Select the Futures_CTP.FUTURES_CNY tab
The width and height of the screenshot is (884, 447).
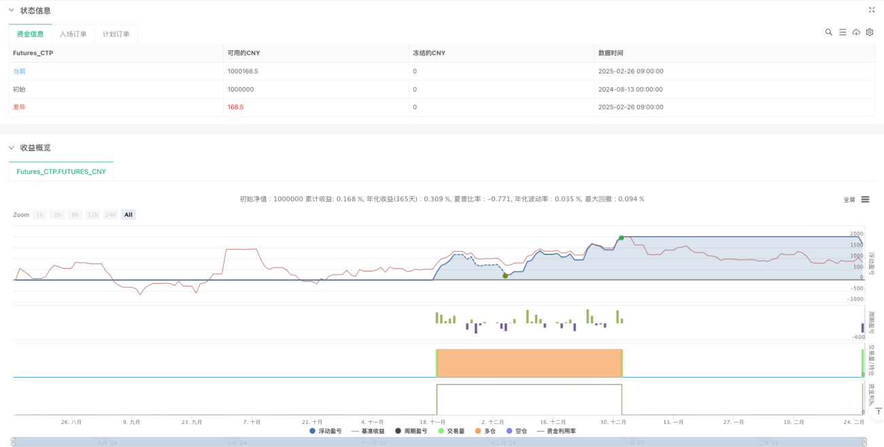[61, 172]
